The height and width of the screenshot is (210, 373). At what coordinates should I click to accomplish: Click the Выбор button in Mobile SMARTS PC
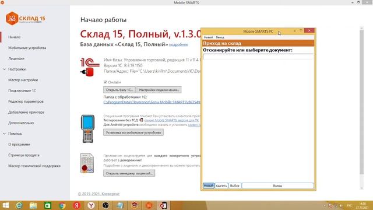234,185
